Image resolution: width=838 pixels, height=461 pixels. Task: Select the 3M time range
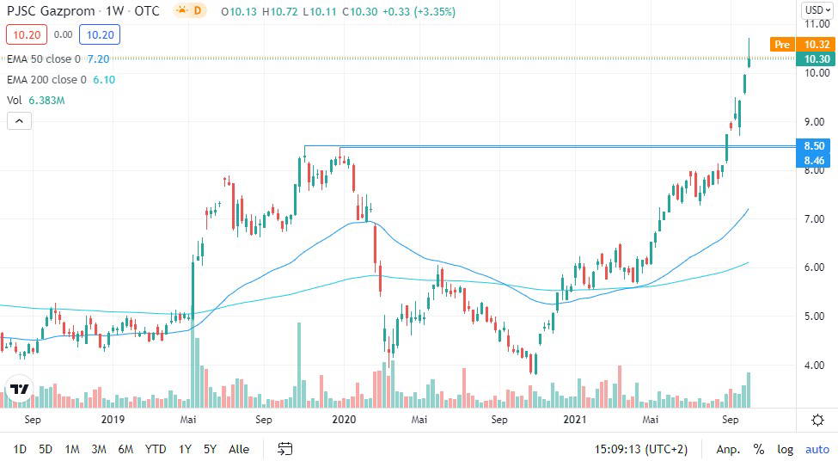(99, 449)
